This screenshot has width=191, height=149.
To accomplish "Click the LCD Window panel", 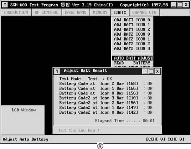I will pos(23,120).
